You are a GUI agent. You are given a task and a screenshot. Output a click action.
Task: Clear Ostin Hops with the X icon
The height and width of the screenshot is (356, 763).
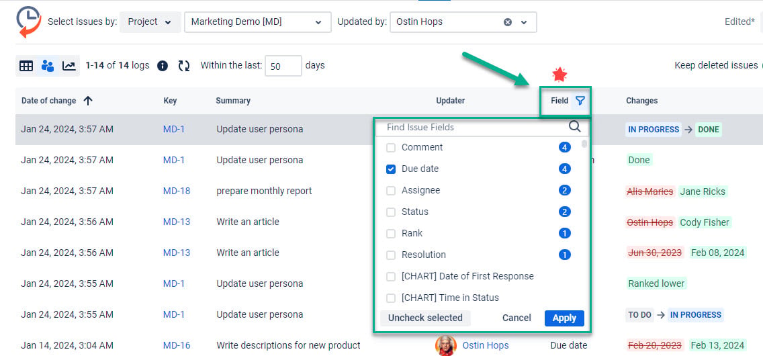pos(508,22)
